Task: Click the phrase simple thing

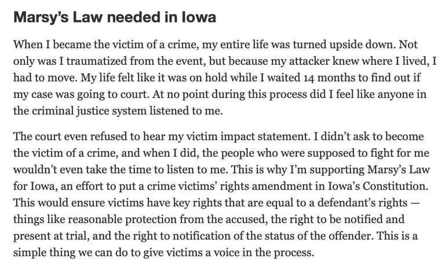Action: pos(44,252)
